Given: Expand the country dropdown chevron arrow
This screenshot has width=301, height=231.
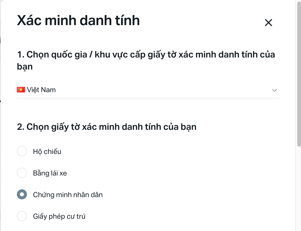Looking at the screenshot, I should (275, 90).
